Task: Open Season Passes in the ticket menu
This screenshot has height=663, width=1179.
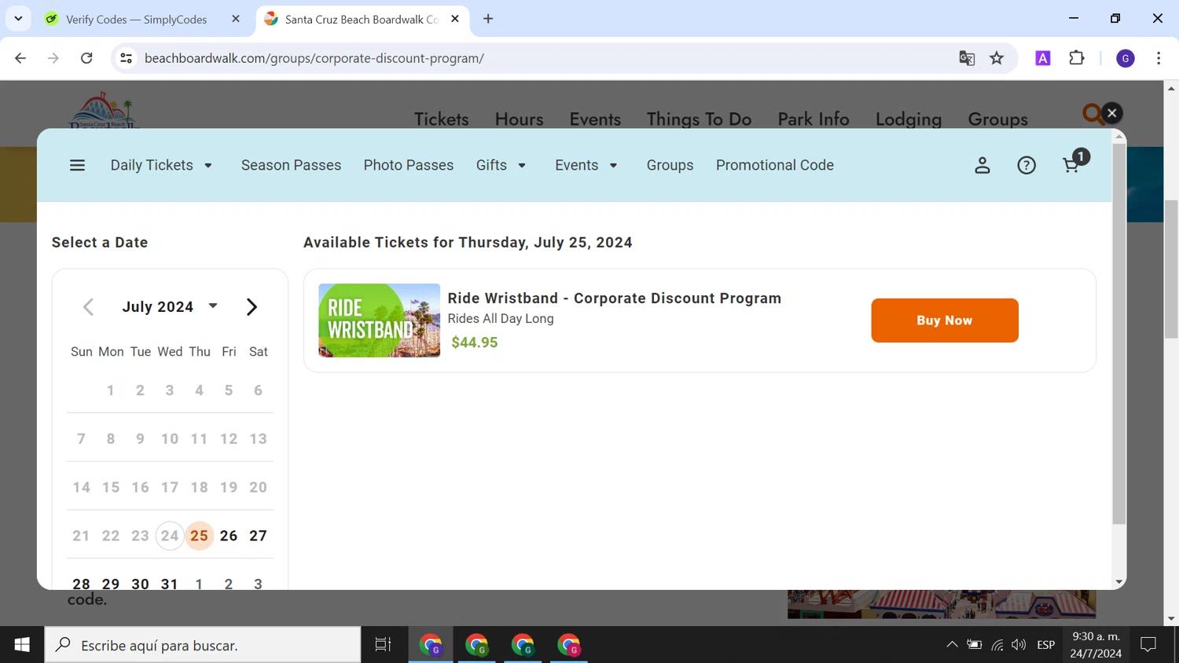Action: pyautogui.click(x=291, y=165)
